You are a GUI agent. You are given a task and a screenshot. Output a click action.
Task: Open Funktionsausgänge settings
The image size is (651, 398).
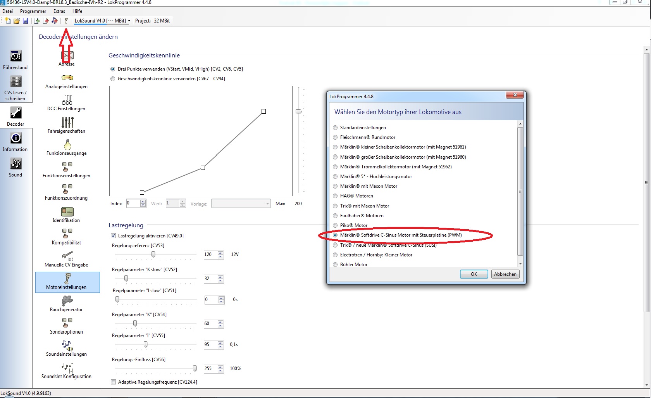pyautogui.click(x=67, y=148)
